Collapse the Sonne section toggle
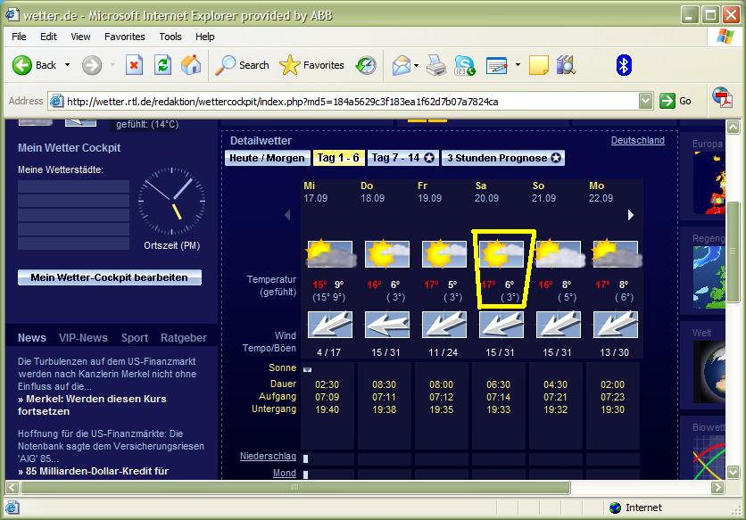The width and height of the screenshot is (746, 520). 307,369
